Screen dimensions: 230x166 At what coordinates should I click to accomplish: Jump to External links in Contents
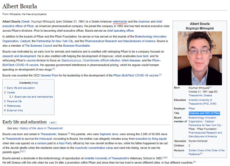(x=15, y=110)
